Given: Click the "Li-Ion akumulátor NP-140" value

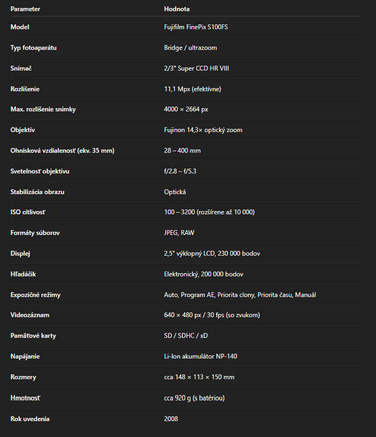Looking at the screenshot, I should [200, 356].
